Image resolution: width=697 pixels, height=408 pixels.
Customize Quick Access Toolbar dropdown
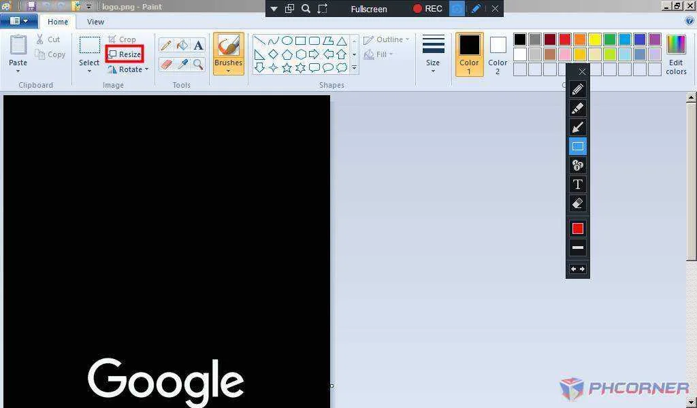coord(88,7)
